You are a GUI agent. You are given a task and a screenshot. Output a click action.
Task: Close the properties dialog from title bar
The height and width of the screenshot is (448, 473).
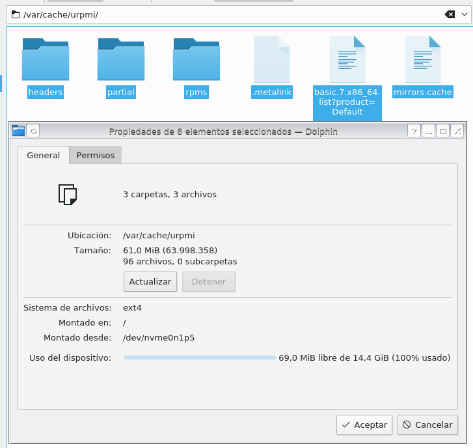(x=457, y=131)
